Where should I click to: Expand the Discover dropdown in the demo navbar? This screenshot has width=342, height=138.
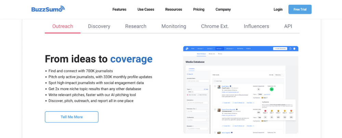200,49
